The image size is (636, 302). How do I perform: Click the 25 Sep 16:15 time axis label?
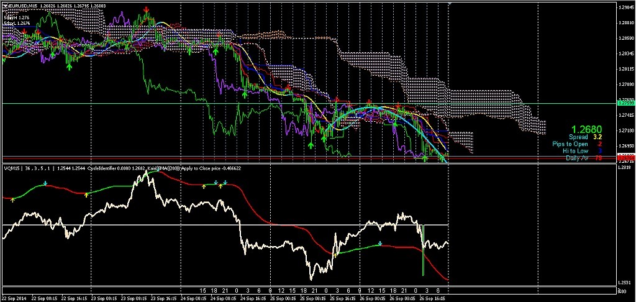click(x=342, y=298)
